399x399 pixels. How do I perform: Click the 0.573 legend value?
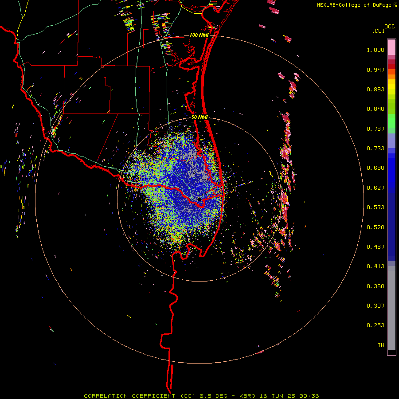tap(376, 207)
